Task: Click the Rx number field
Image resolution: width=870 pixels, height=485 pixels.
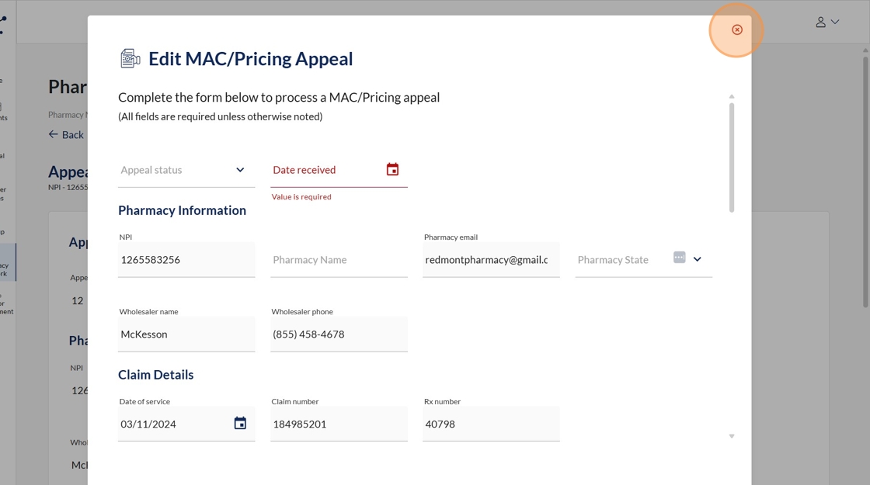Action: tap(491, 424)
